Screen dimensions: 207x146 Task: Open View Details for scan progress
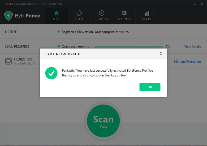coord(192,47)
